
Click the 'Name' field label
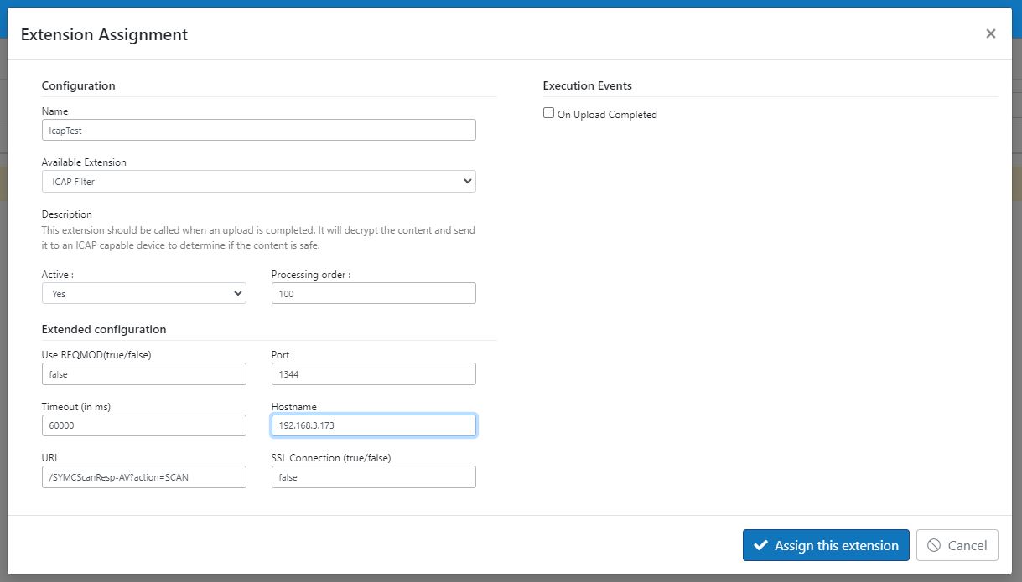point(54,111)
